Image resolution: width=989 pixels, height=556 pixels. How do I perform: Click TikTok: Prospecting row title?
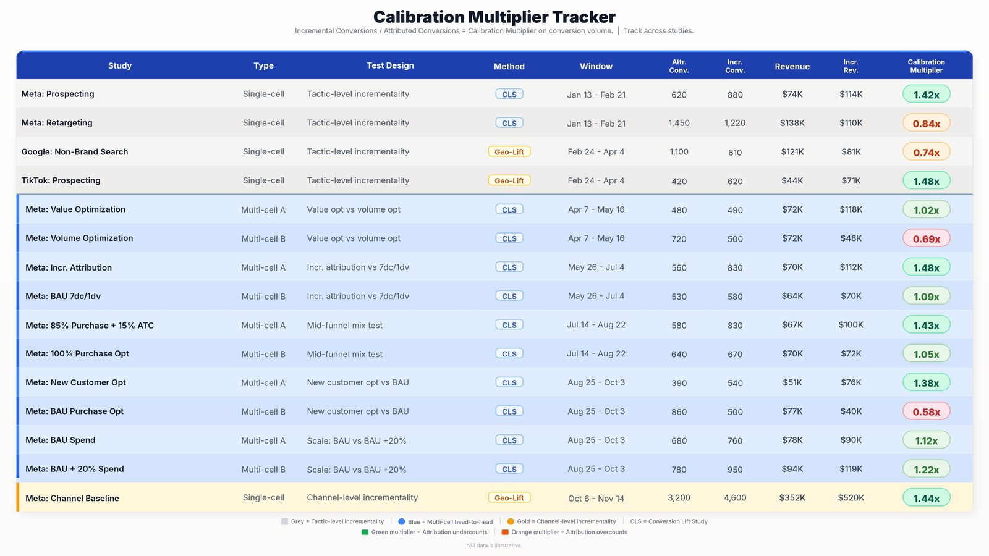pyautogui.click(x=61, y=180)
